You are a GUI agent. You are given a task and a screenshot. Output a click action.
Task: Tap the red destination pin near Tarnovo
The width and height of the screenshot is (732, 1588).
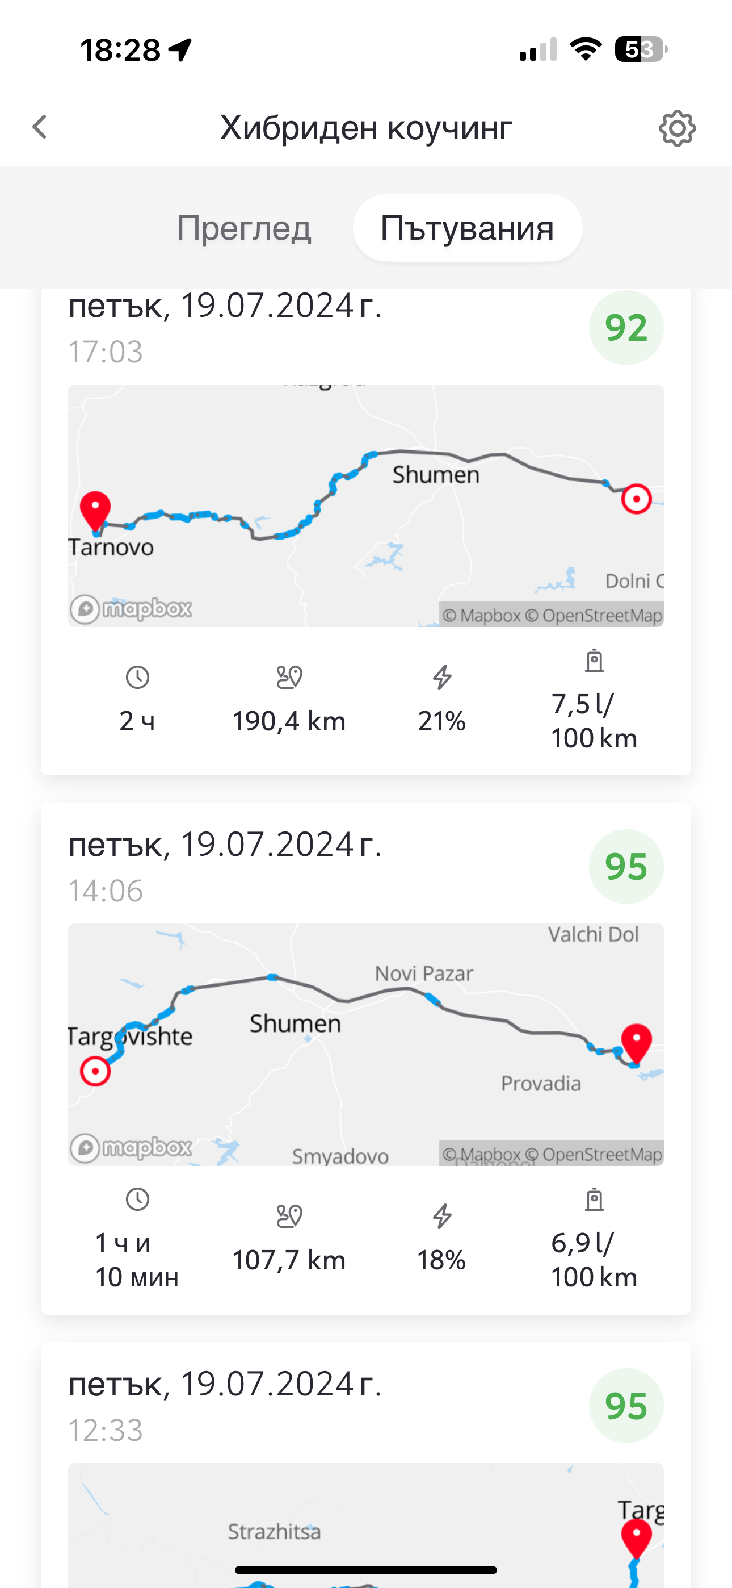tap(95, 510)
